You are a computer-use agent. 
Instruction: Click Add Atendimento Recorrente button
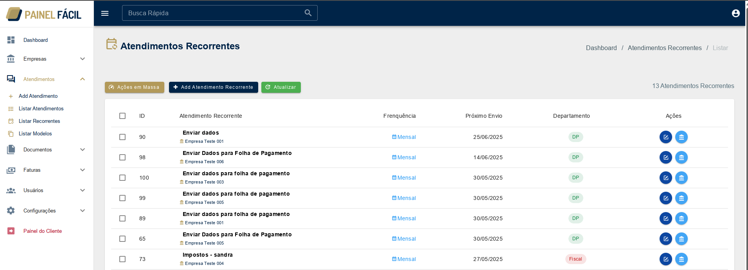pos(214,87)
